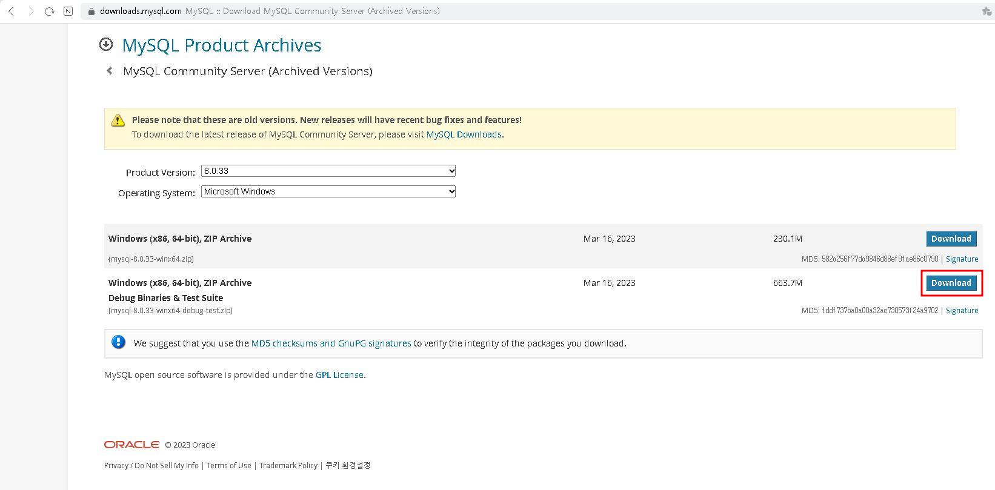The height and width of the screenshot is (490, 995).
Task: Open 쿠키 환경설정 cookie settings link
Action: [x=348, y=465]
